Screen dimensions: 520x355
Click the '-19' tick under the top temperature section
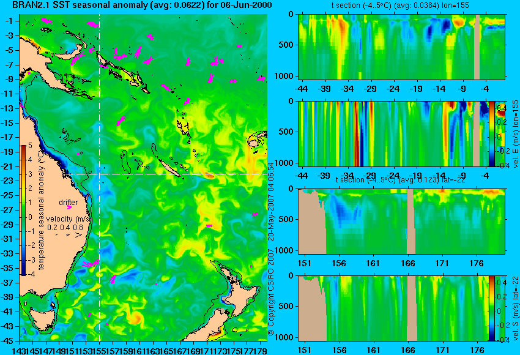416,89
